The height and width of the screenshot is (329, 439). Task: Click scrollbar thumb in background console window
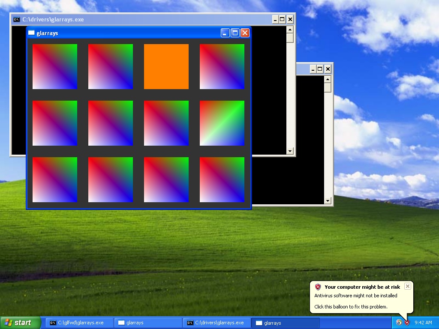(328, 88)
